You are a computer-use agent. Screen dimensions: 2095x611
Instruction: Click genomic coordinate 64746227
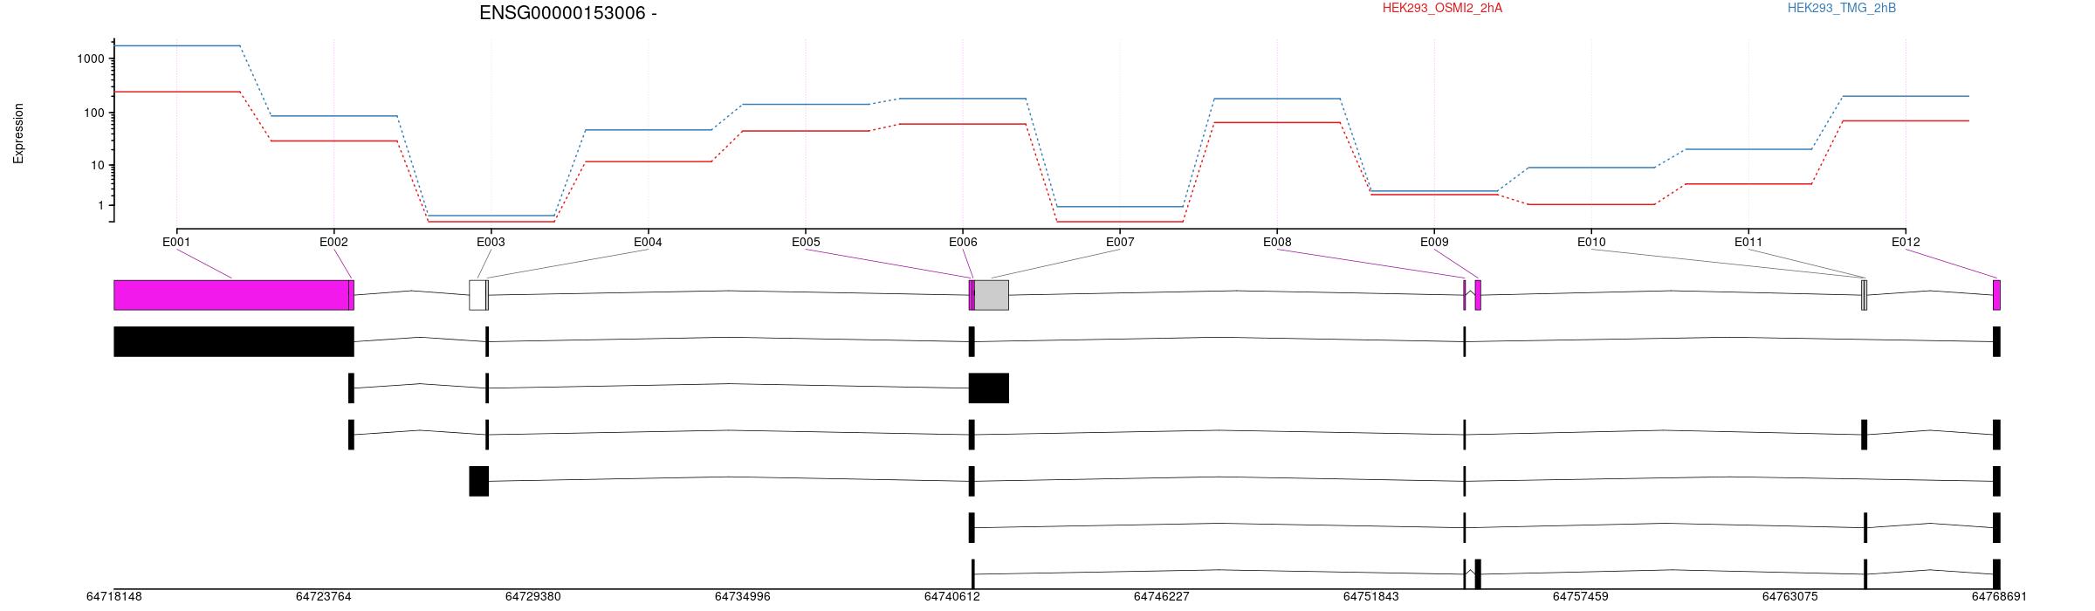[1161, 597]
